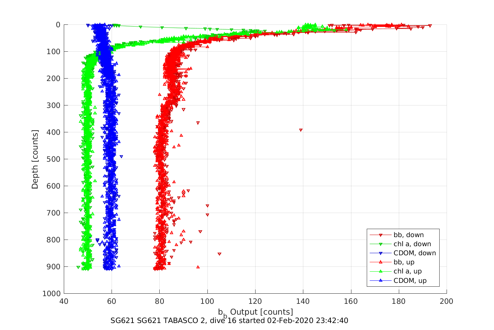Click the x-axis tick label 120
This screenshot has height=330, width=494.
(x=255, y=301)
